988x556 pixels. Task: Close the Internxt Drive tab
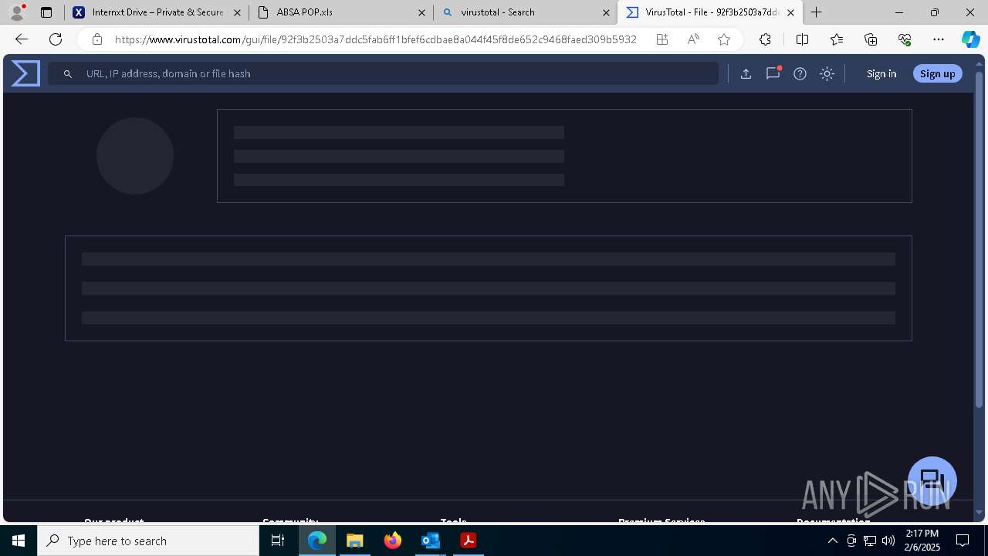point(237,12)
